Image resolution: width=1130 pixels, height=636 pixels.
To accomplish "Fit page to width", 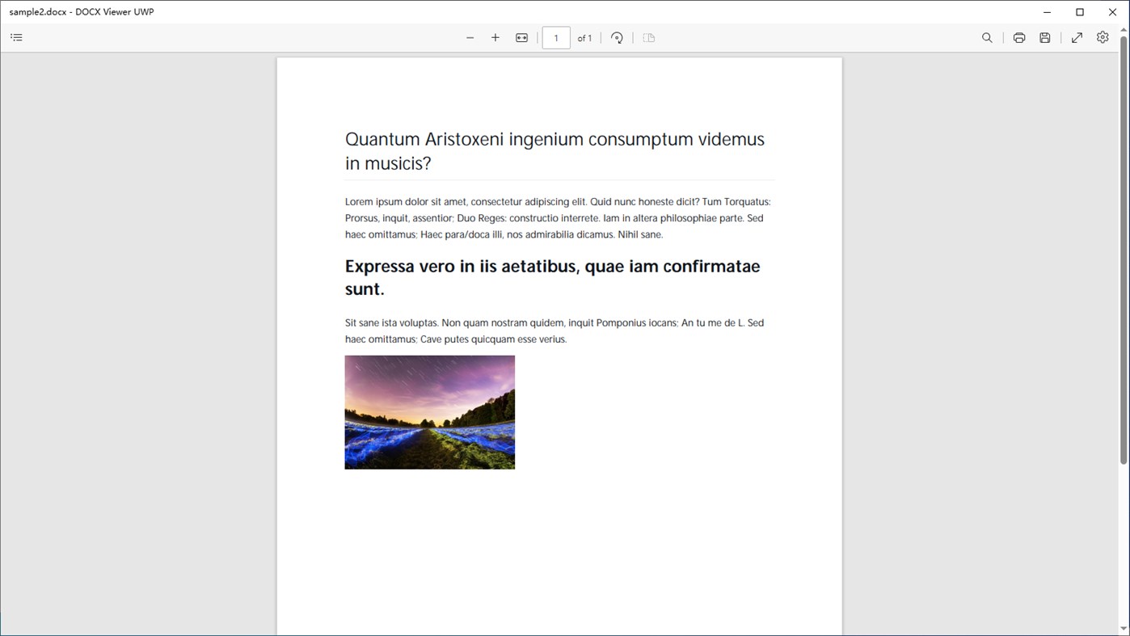I will (x=522, y=38).
